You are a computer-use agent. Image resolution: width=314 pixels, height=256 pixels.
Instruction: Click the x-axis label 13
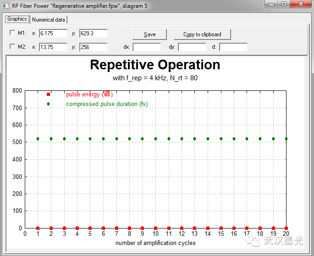point(194,234)
